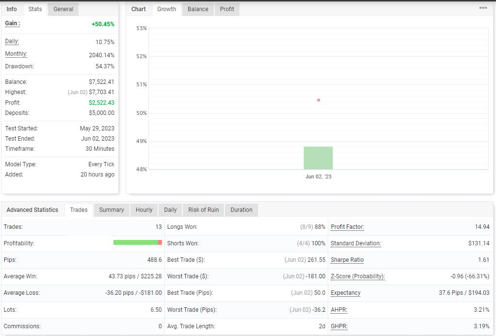Click the Sharpe Ratio label
The width and height of the screenshot is (496, 336).
pyautogui.click(x=347, y=260)
